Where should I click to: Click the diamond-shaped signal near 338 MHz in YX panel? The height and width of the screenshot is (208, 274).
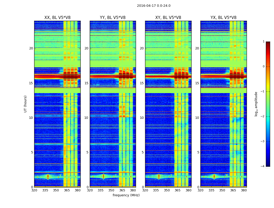[214, 177]
